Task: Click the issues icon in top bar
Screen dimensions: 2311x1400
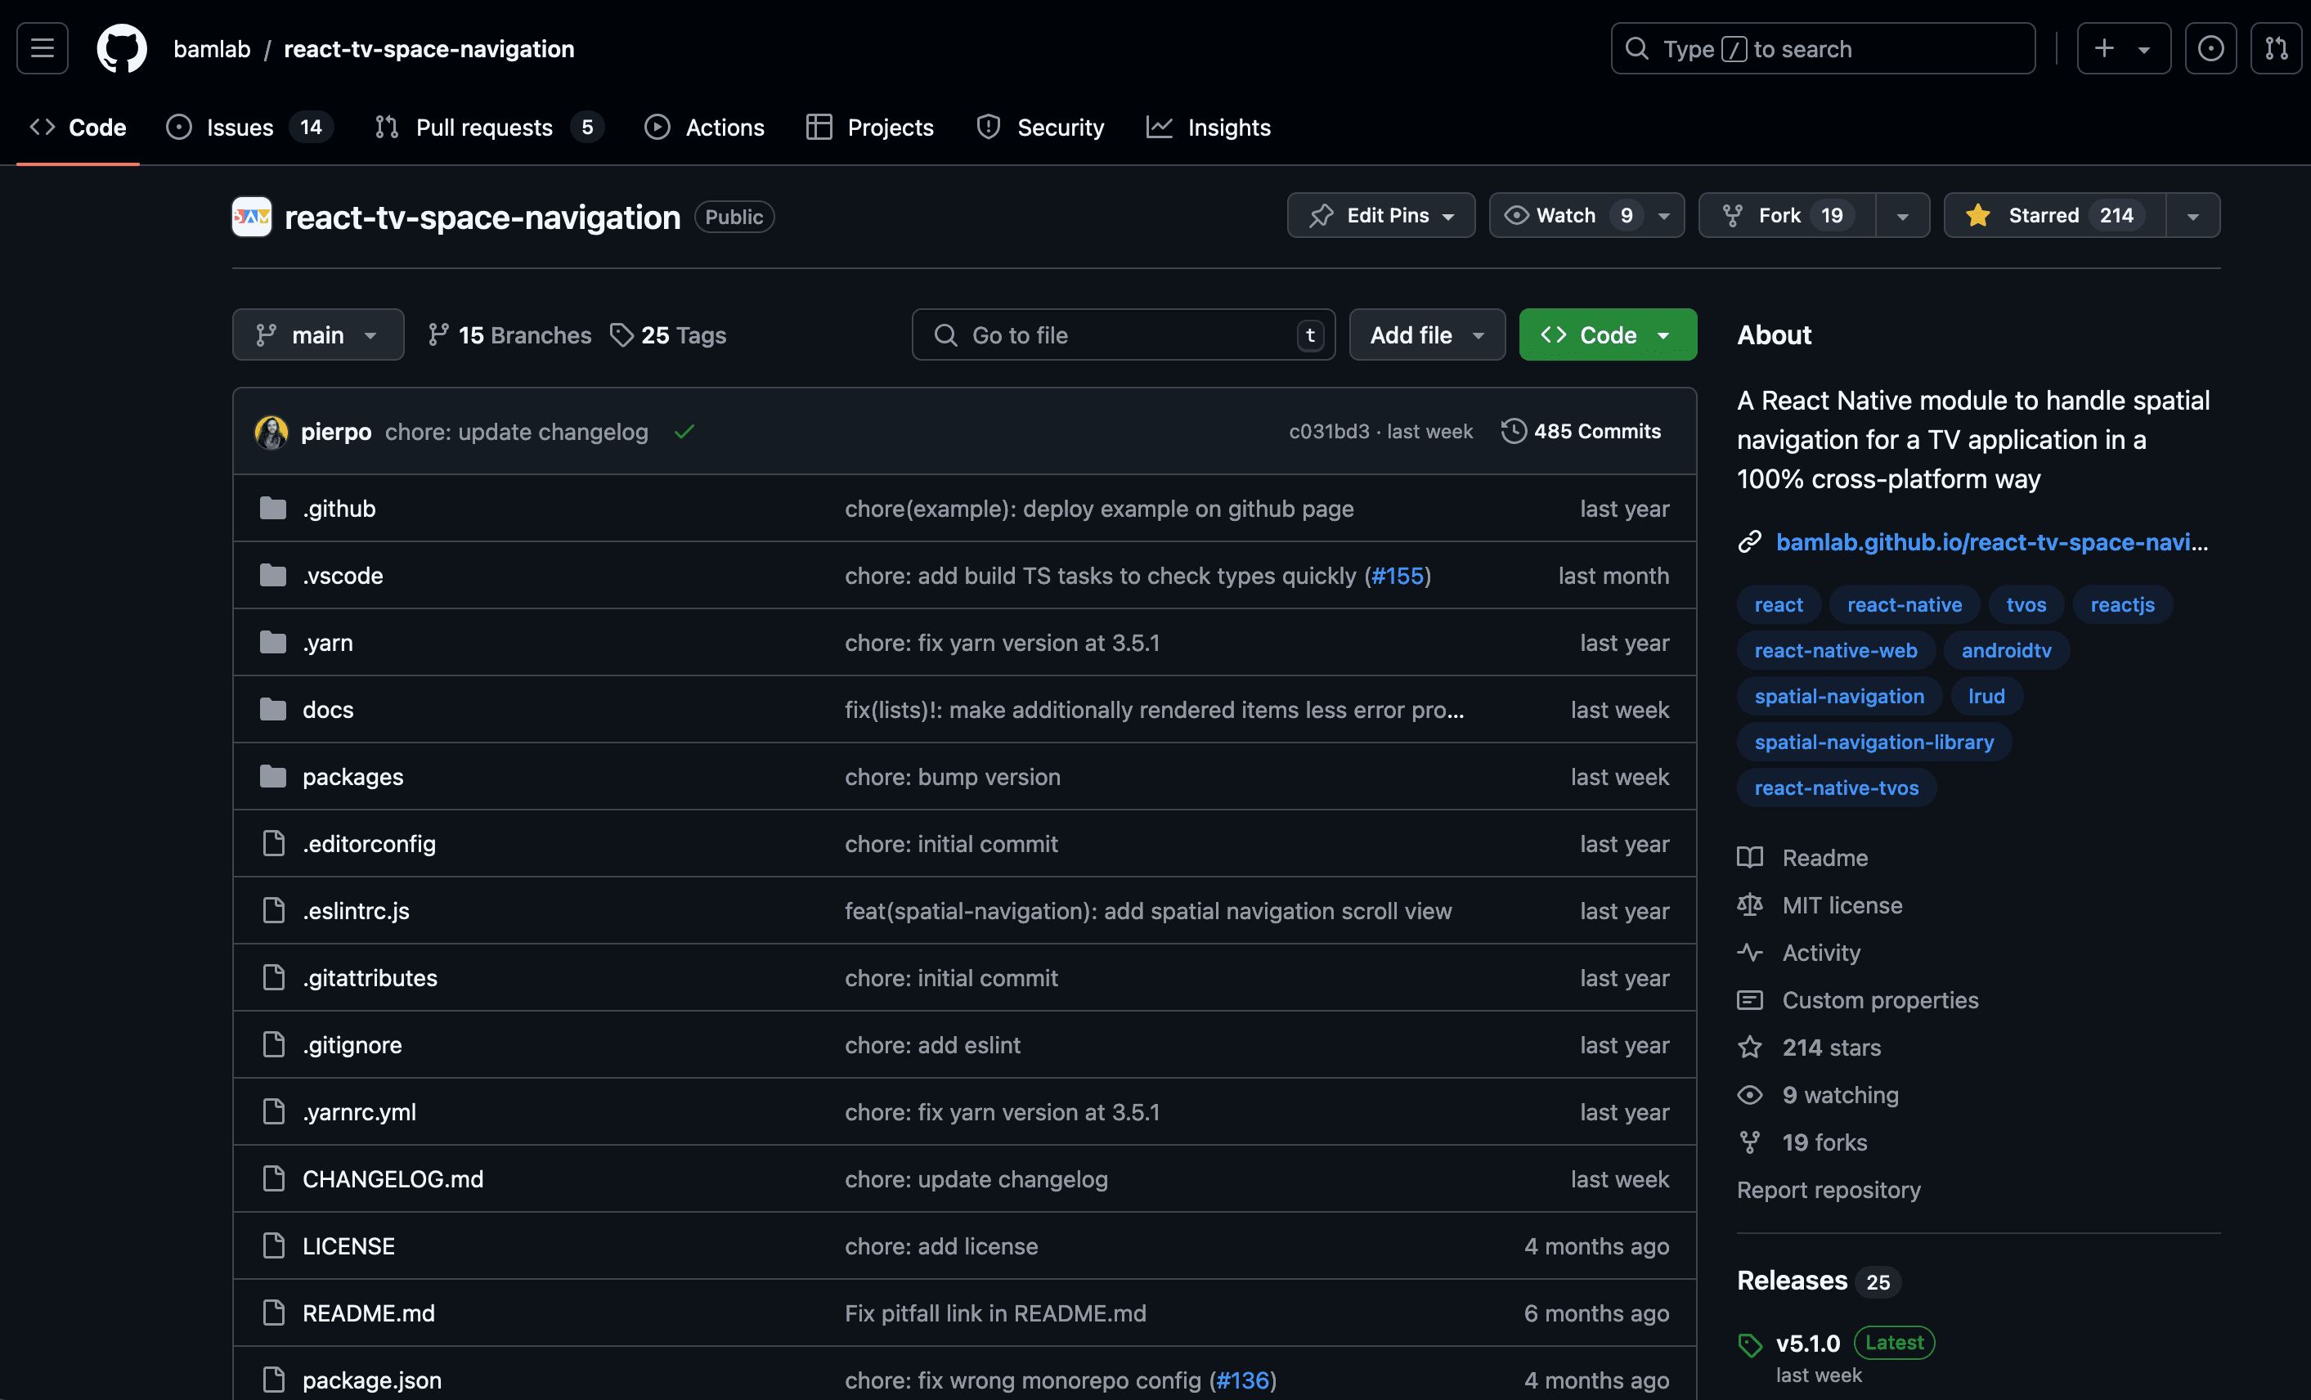Action: [2210, 49]
